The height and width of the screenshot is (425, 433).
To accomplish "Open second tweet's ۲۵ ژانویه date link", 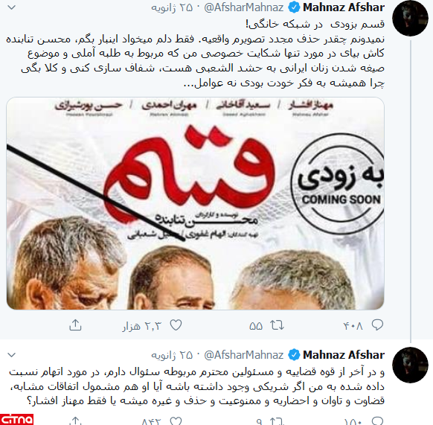I will coord(171,355).
